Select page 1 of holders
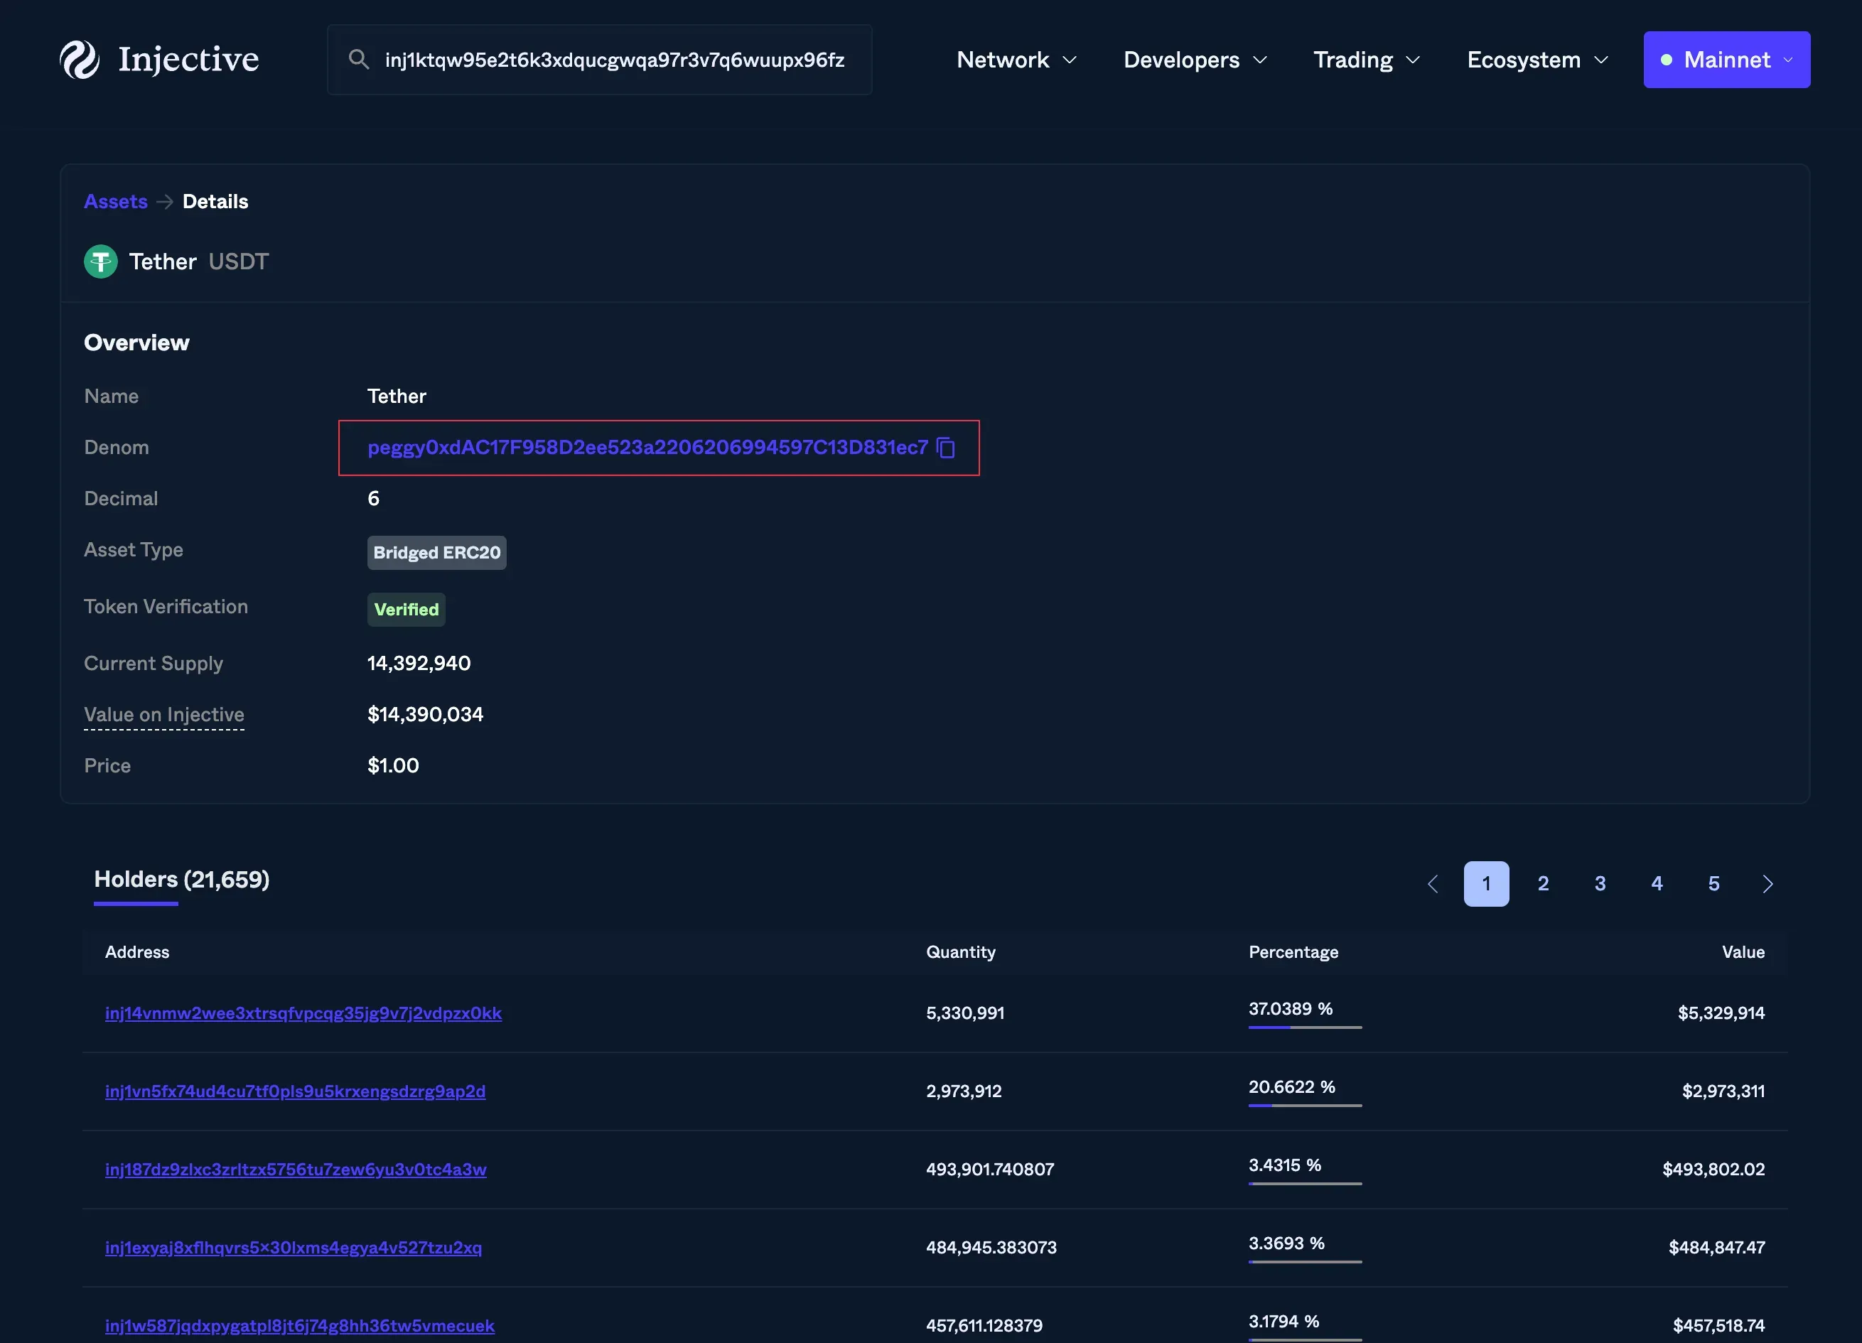1862x1343 pixels. click(x=1486, y=884)
